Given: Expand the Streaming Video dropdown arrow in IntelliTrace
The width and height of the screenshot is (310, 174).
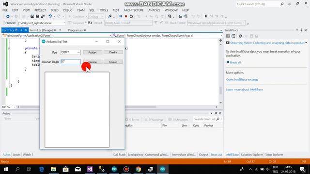Looking at the screenshot, I should click(306, 43).
